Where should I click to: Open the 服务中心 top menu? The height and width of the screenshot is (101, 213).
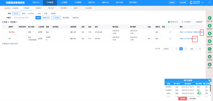tap(105, 3)
